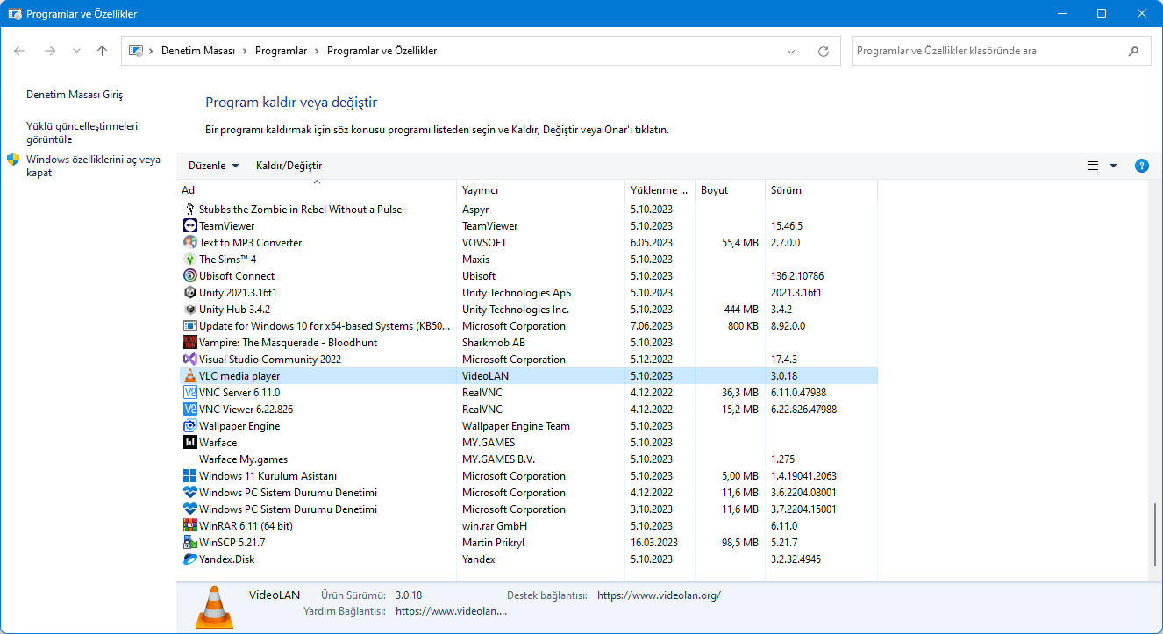Click the Programlar breadcrumb
The height and width of the screenshot is (634, 1163).
pyautogui.click(x=281, y=51)
